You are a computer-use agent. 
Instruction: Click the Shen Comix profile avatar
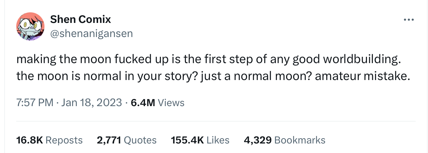coord(30,26)
